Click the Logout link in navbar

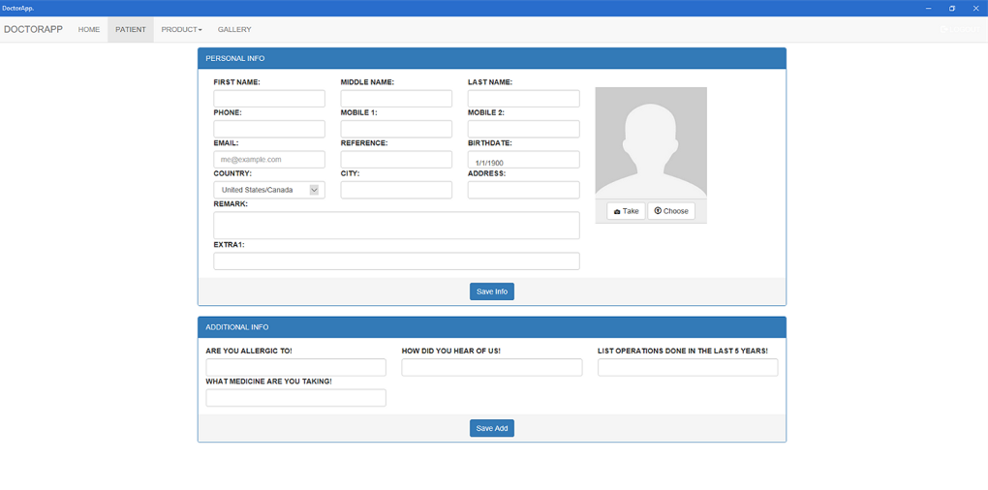(960, 30)
